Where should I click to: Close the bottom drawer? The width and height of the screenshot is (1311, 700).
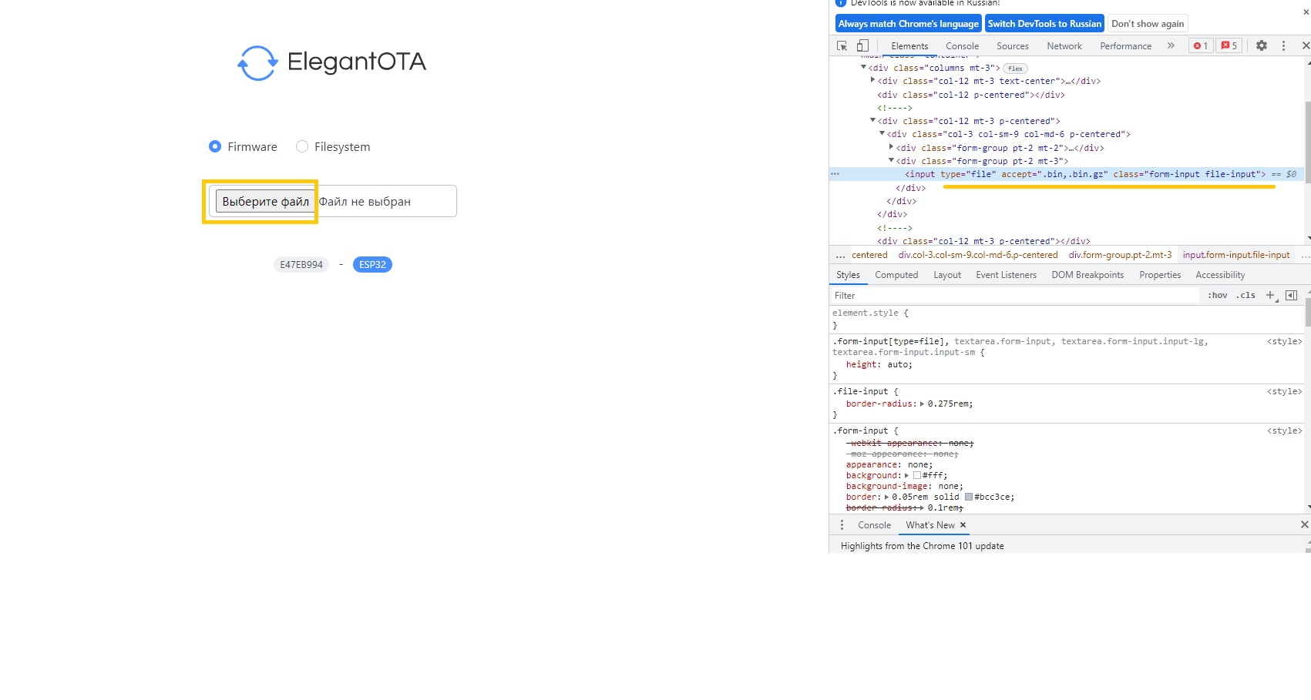click(1305, 525)
